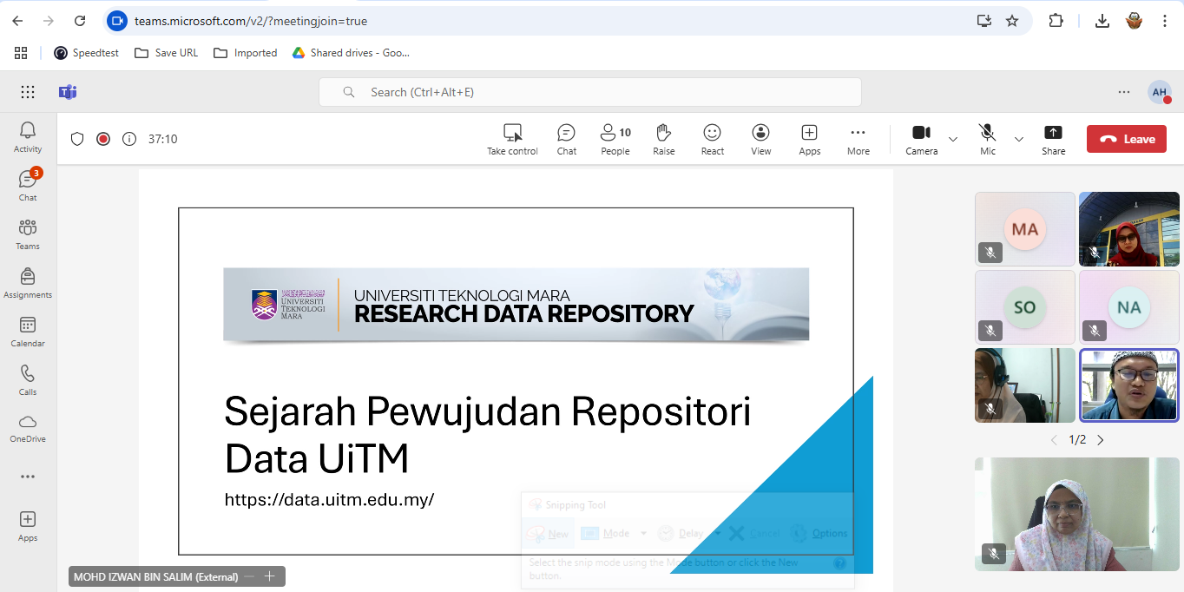Reload the Teams page in the browser

pyautogui.click(x=80, y=21)
